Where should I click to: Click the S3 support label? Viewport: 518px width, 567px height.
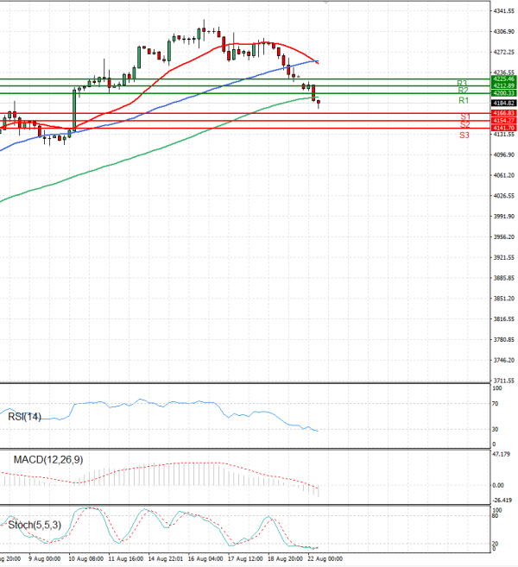click(x=464, y=135)
